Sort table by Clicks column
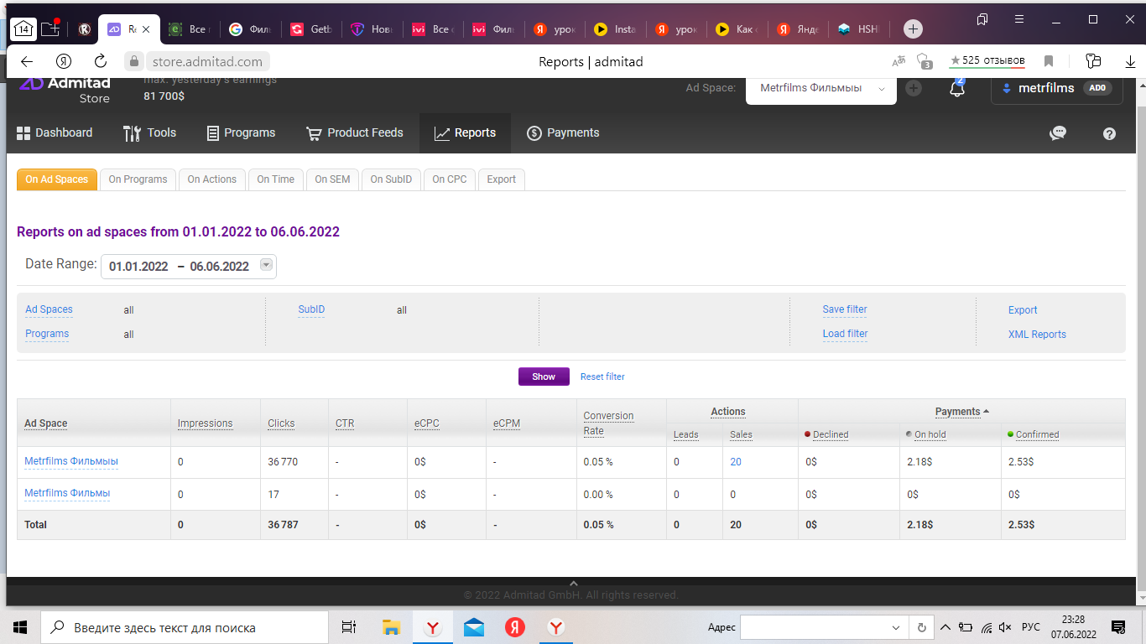The image size is (1146, 644). [281, 423]
